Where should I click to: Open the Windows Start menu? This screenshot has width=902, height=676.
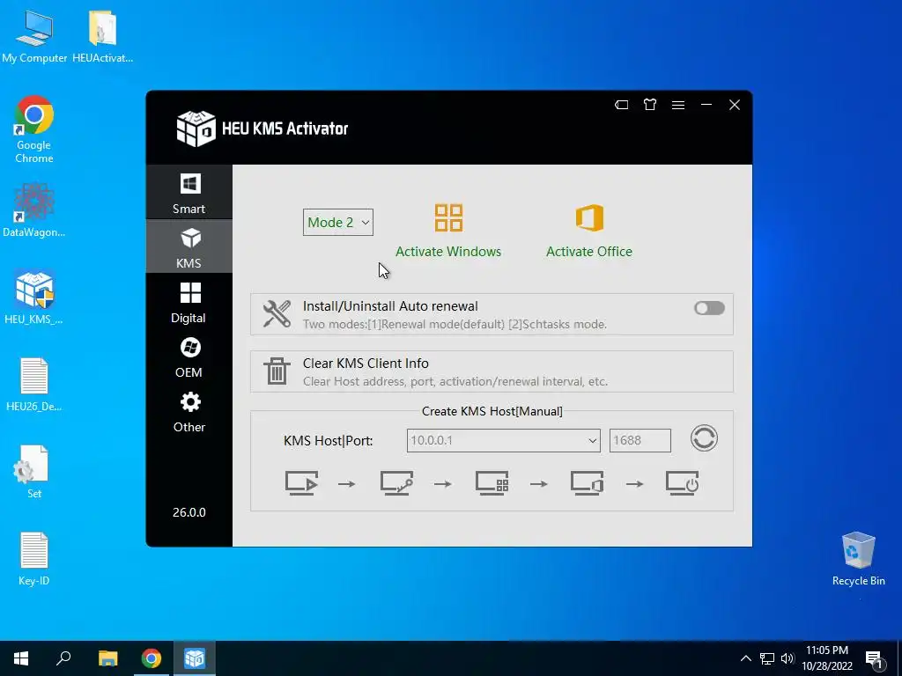pyautogui.click(x=21, y=658)
